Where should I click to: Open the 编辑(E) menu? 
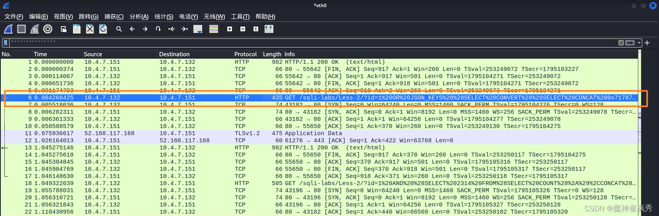tap(39, 17)
